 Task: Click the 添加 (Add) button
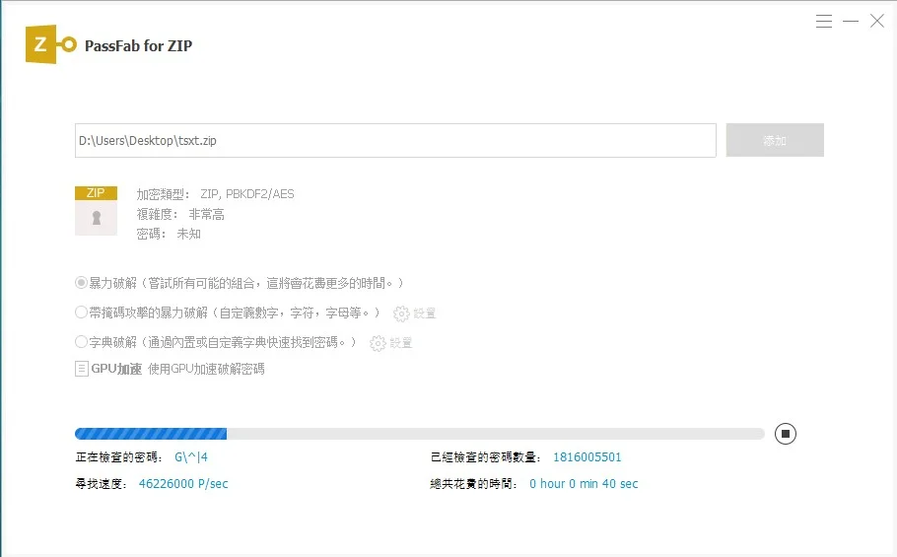[x=775, y=140]
